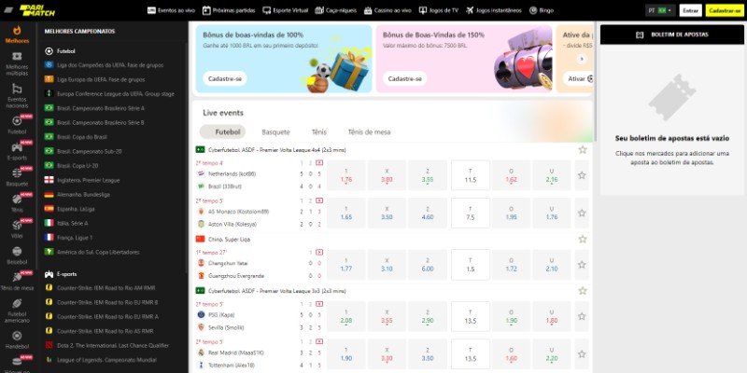Bet Netherlands win odds 1.76

click(x=346, y=175)
